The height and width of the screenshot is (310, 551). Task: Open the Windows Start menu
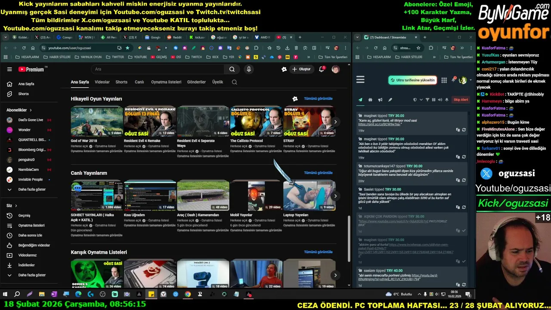[x=5, y=294]
